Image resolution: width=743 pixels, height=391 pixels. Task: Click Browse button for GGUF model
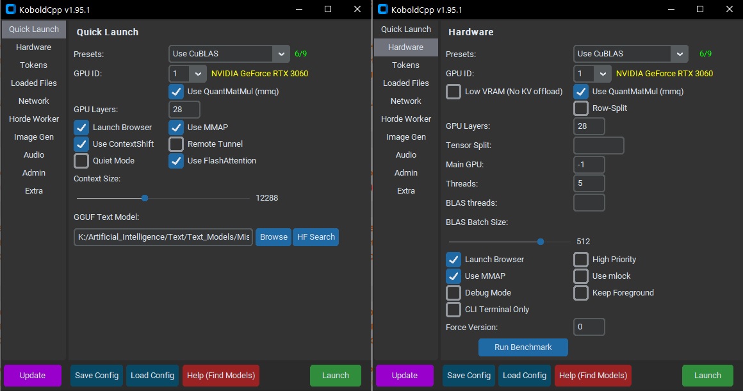[274, 237]
